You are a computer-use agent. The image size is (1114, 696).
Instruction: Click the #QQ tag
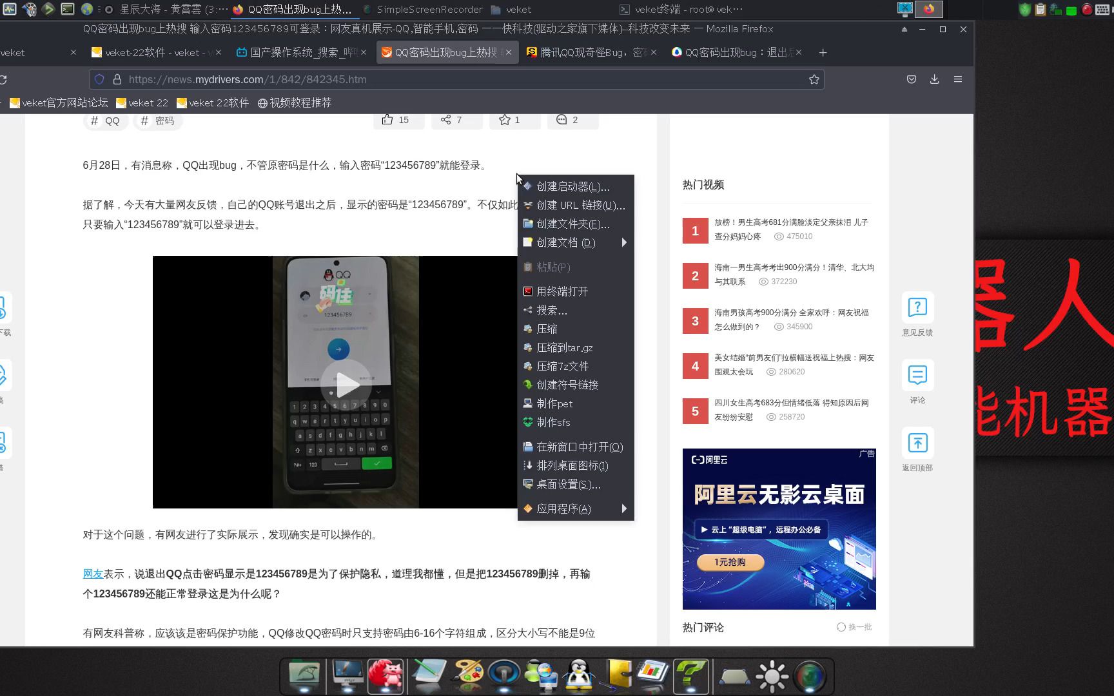tap(106, 121)
